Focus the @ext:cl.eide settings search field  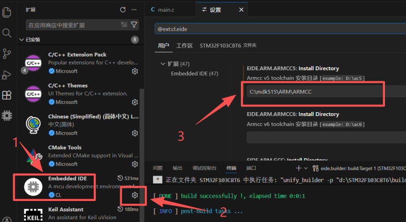280,29
